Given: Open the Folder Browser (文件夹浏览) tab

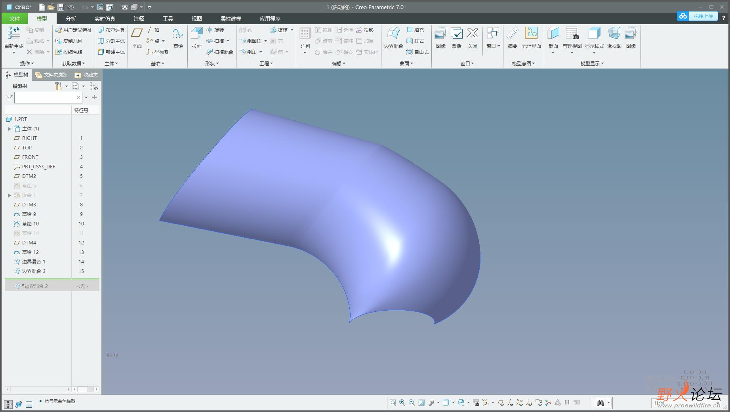Looking at the screenshot, I should pos(51,74).
